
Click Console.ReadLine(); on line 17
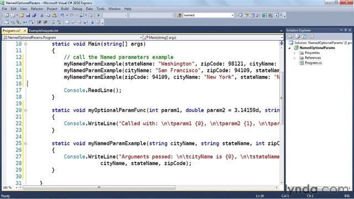coord(92,91)
